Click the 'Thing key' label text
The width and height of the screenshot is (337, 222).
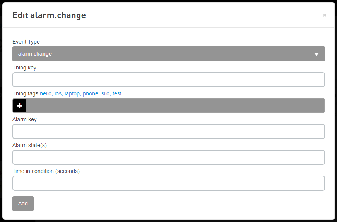coord(24,68)
